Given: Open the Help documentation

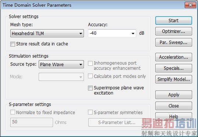Looking at the screenshot, I should click(174, 116).
